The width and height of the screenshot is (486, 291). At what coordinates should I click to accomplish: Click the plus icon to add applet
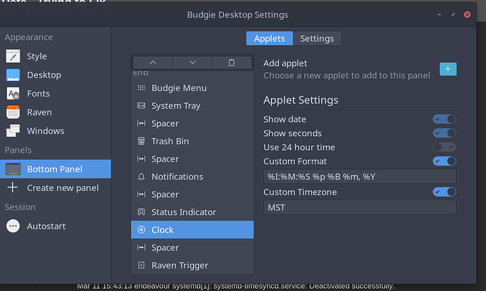pos(448,69)
